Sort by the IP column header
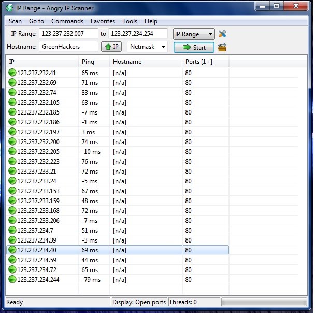The image size is (315, 313). 42,62
